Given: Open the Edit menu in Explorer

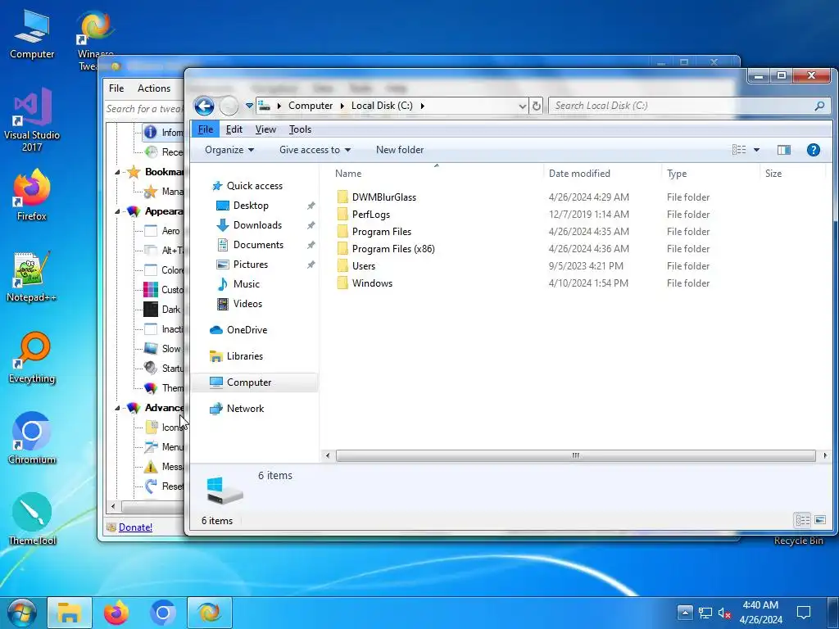Looking at the screenshot, I should coord(234,129).
